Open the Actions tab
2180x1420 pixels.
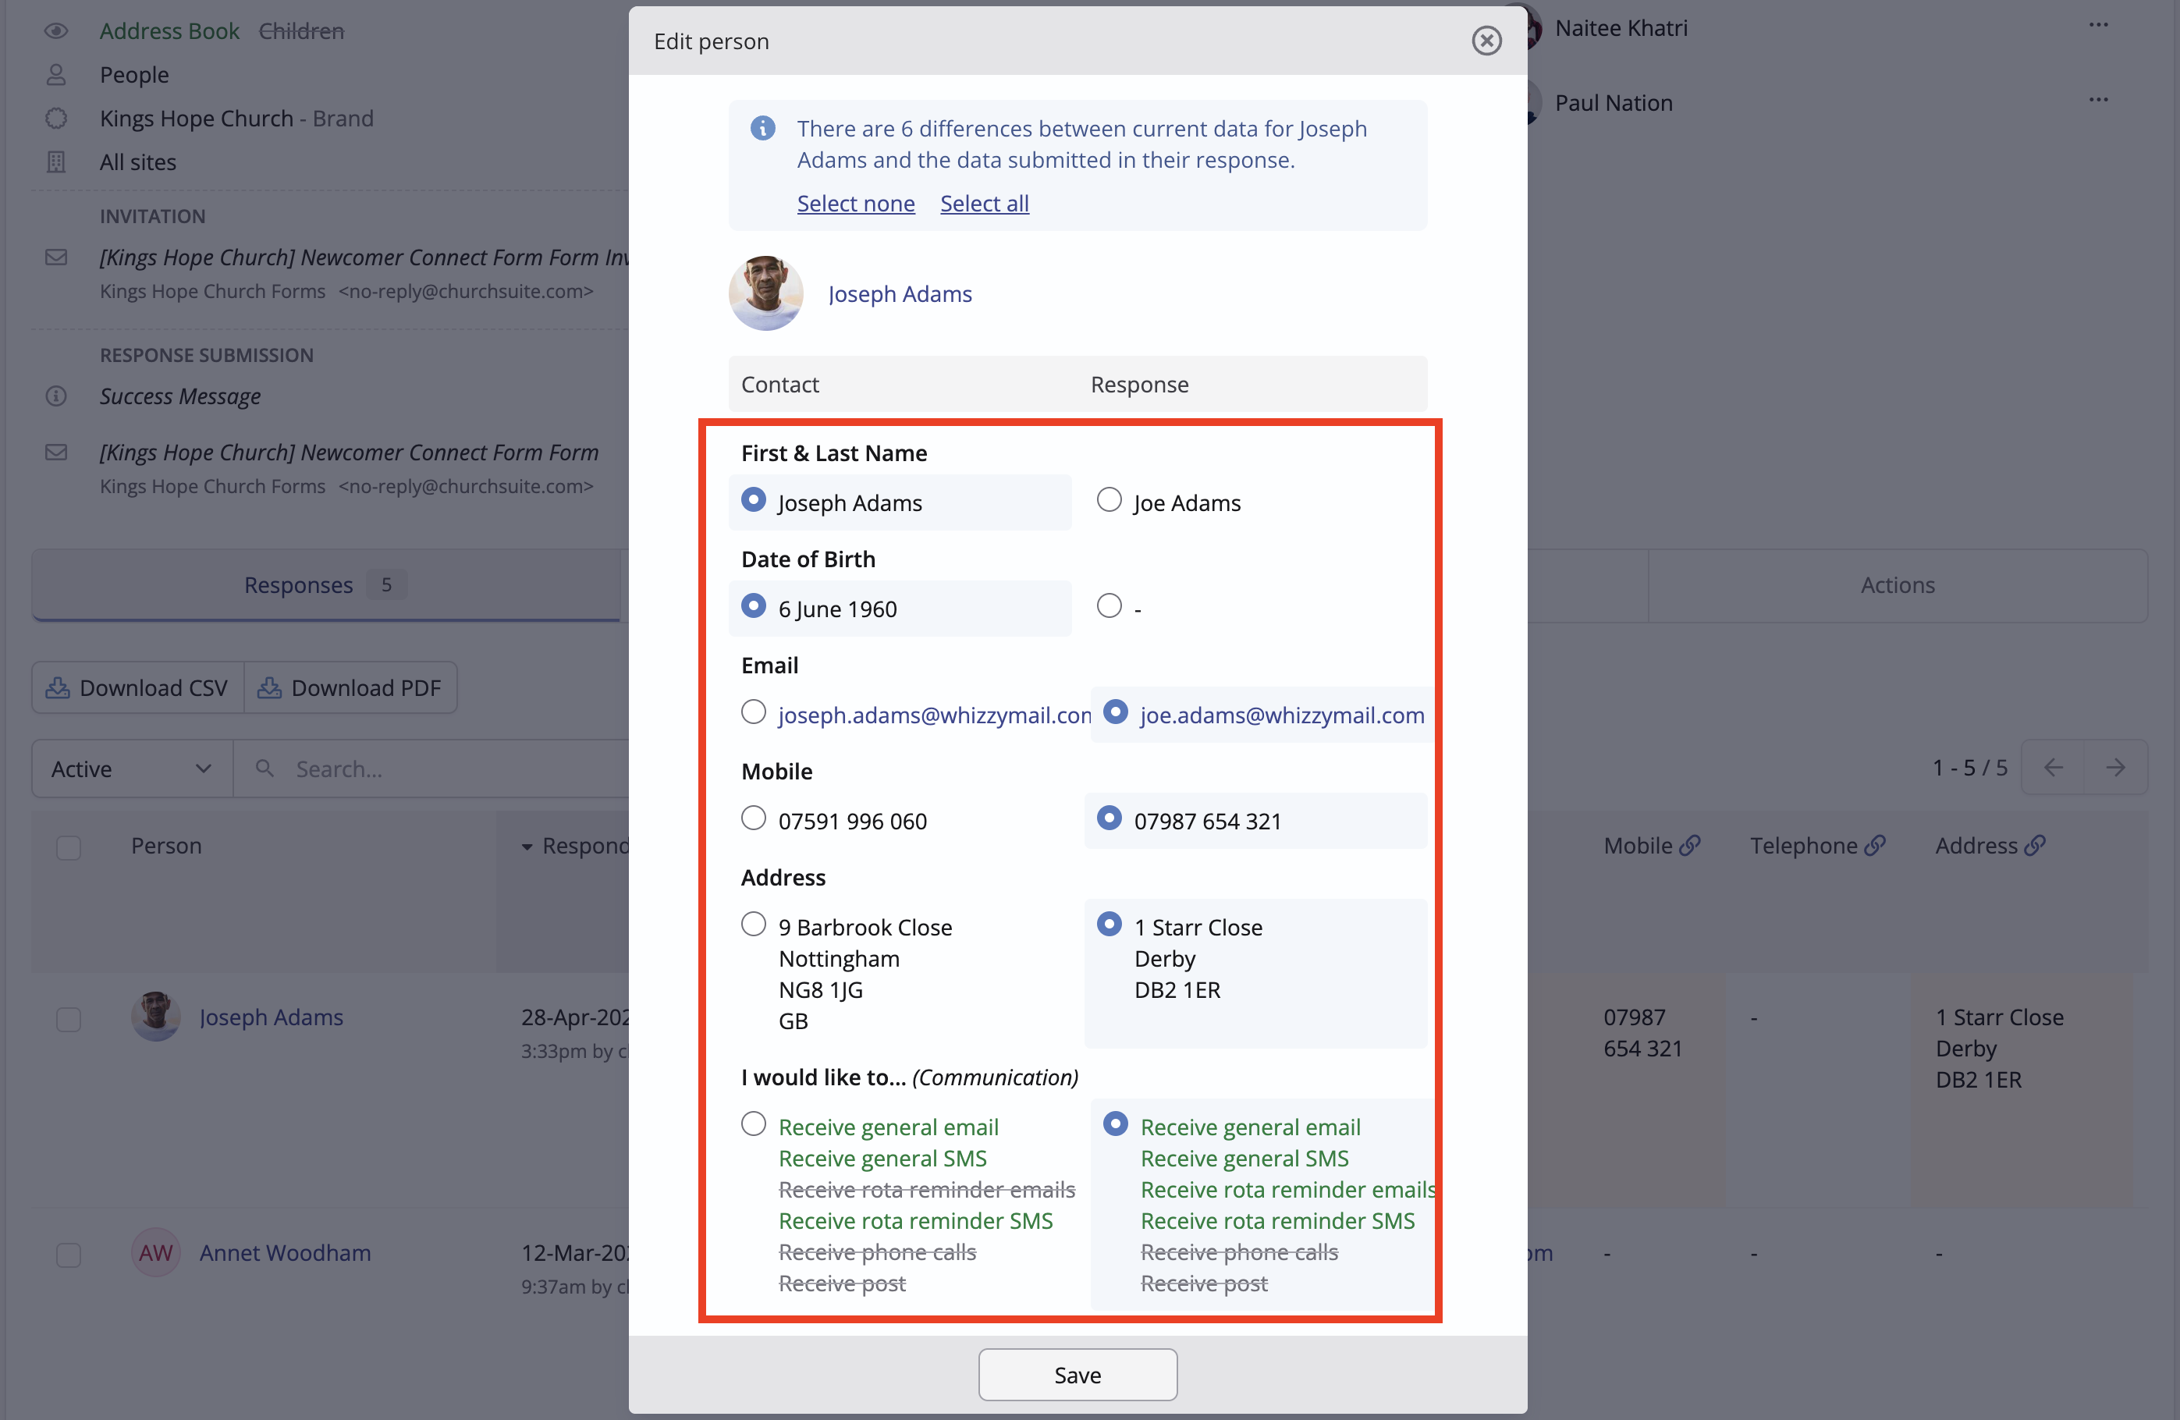pyautogui.click(x=1896, y=584)
